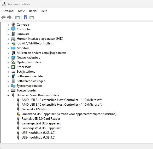The height and width of the screenshot is (149, 153).
Task: Open the Actie menu
Action: [21, 11]
